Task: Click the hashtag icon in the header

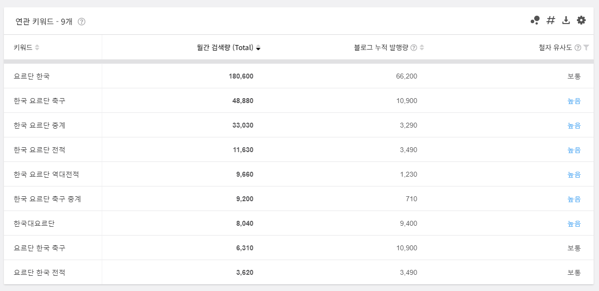Action: coord(550,20)
